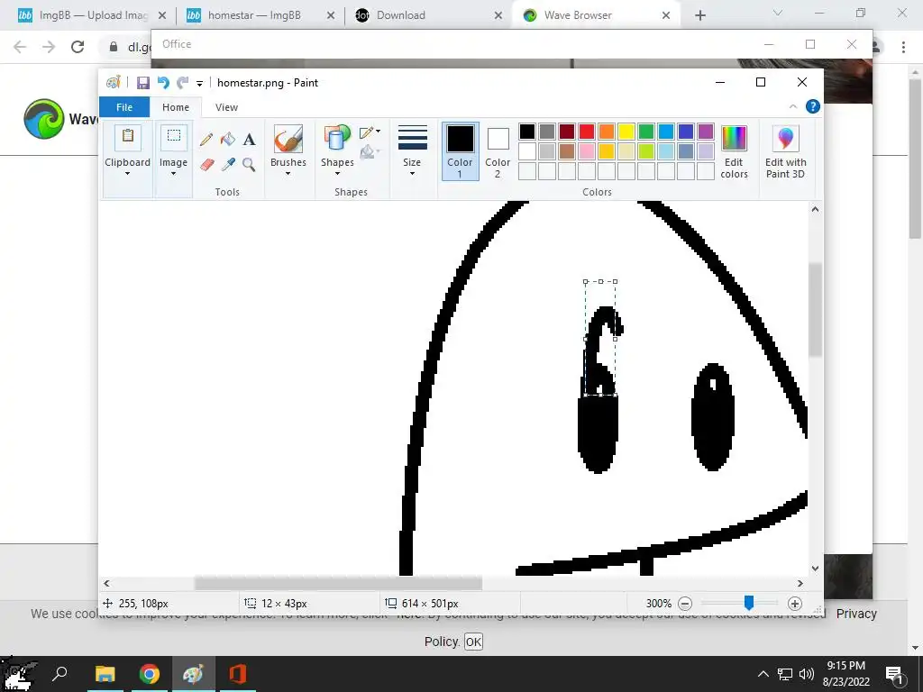This screenshot has height=692, width=923.
Task: Launch Chrome from the taskbar
Action: pos(150,674)
